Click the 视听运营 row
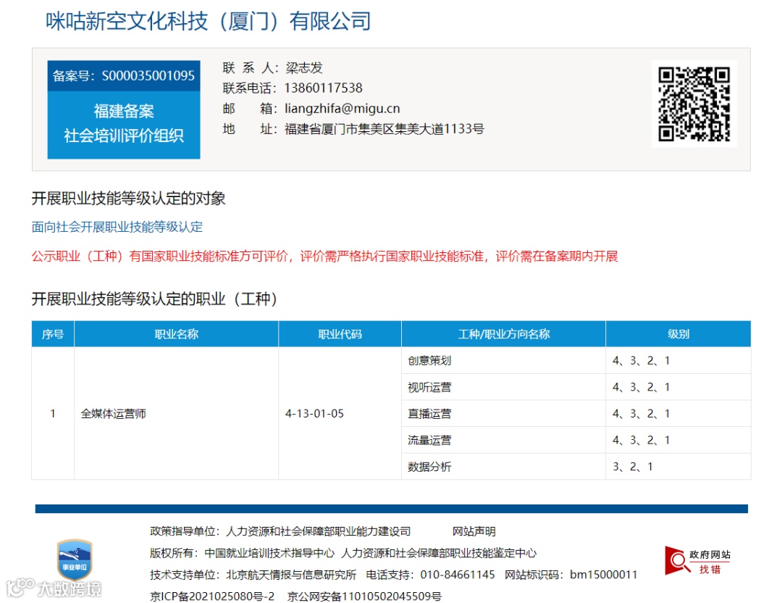Viewport: 782px width, 603px height. point(576,387)
